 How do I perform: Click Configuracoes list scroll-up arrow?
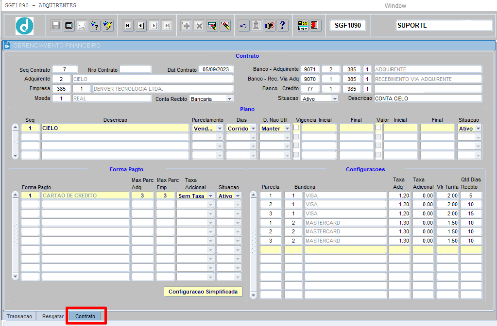pyautogui.click(x=253, y=195)
